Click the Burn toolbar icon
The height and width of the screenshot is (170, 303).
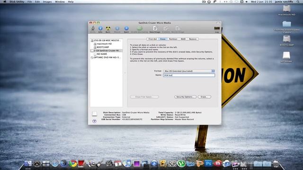pyautogui.click(x=108, y=28)
